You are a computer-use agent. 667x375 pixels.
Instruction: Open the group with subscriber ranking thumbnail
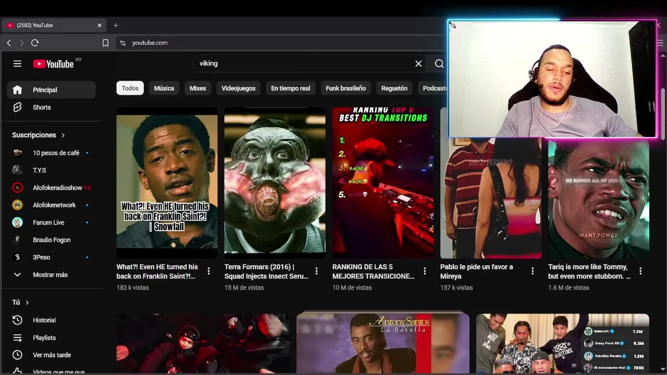(563, 344)
